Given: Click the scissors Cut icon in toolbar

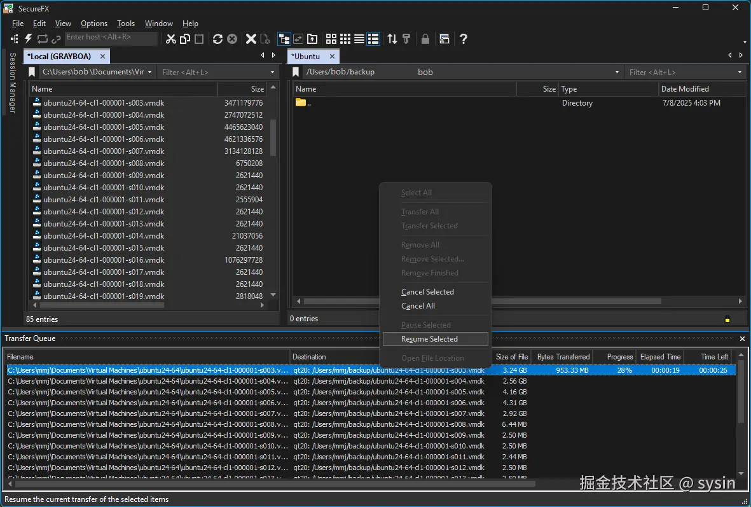Looking at the screenshot, I should pyautogui.click(x=171, y=39).
